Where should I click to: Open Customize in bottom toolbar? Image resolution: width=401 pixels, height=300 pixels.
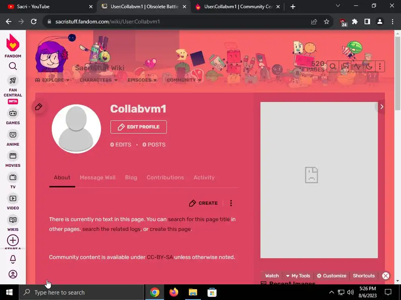point(331,276)
